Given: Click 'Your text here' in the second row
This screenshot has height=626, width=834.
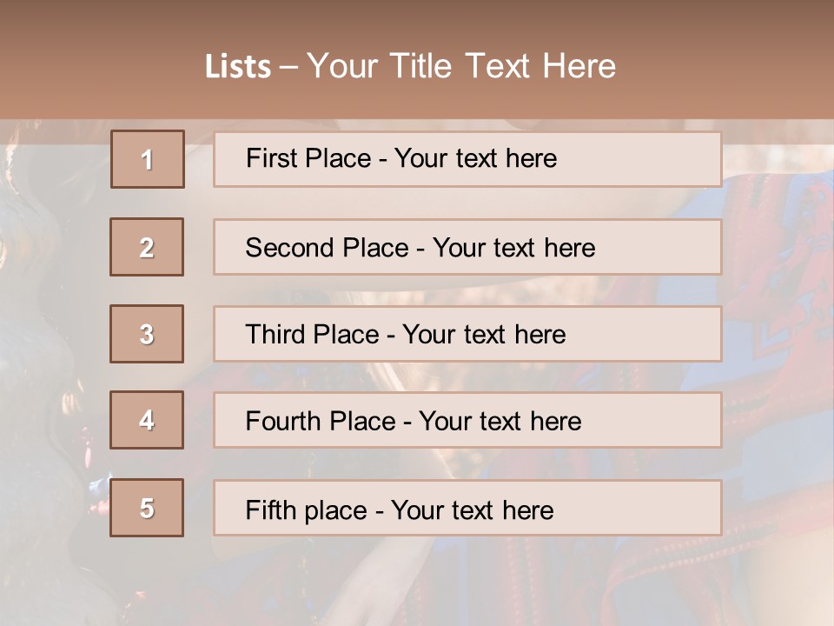Looking at the screenshot, I should (x=513, y=248).
